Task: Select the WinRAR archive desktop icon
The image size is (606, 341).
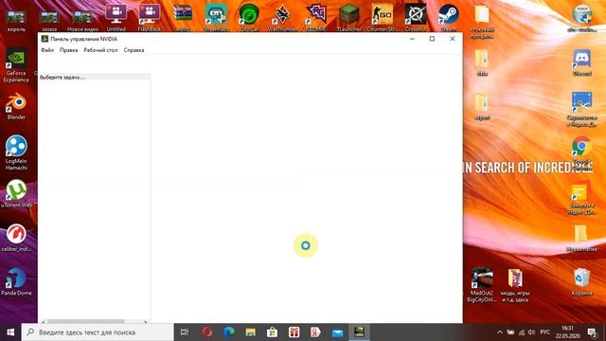Action: tap(183, 17)
